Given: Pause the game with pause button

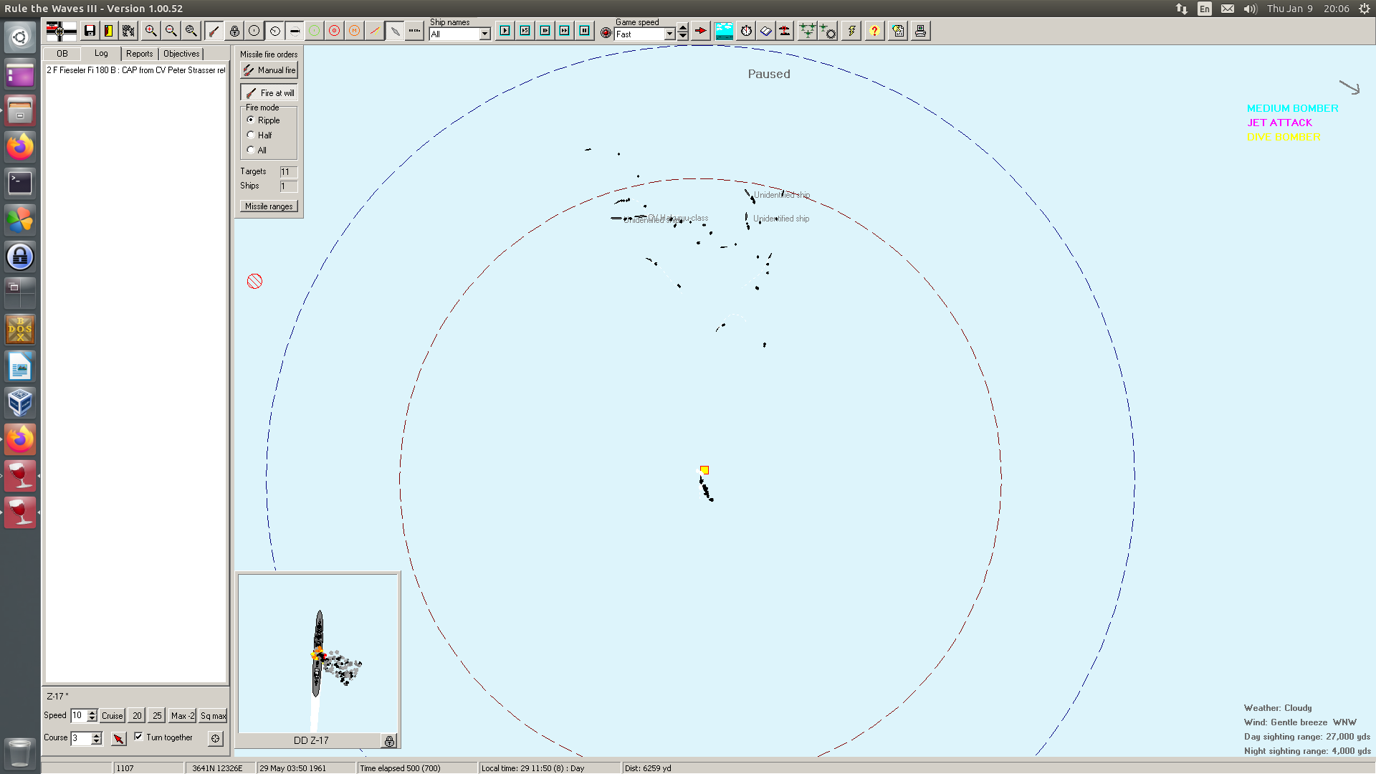Looking at the screenshot, I should [585, 31].
